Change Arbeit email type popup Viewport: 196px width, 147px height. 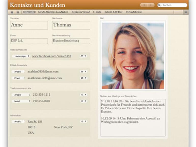(x=19, y=72)
